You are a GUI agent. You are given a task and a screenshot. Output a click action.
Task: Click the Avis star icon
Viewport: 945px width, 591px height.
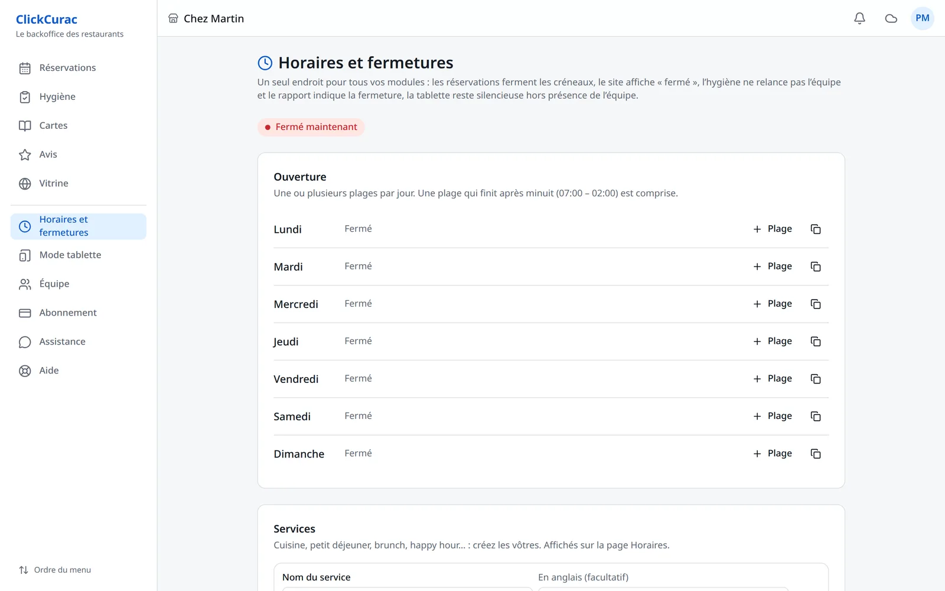[25, 155]
